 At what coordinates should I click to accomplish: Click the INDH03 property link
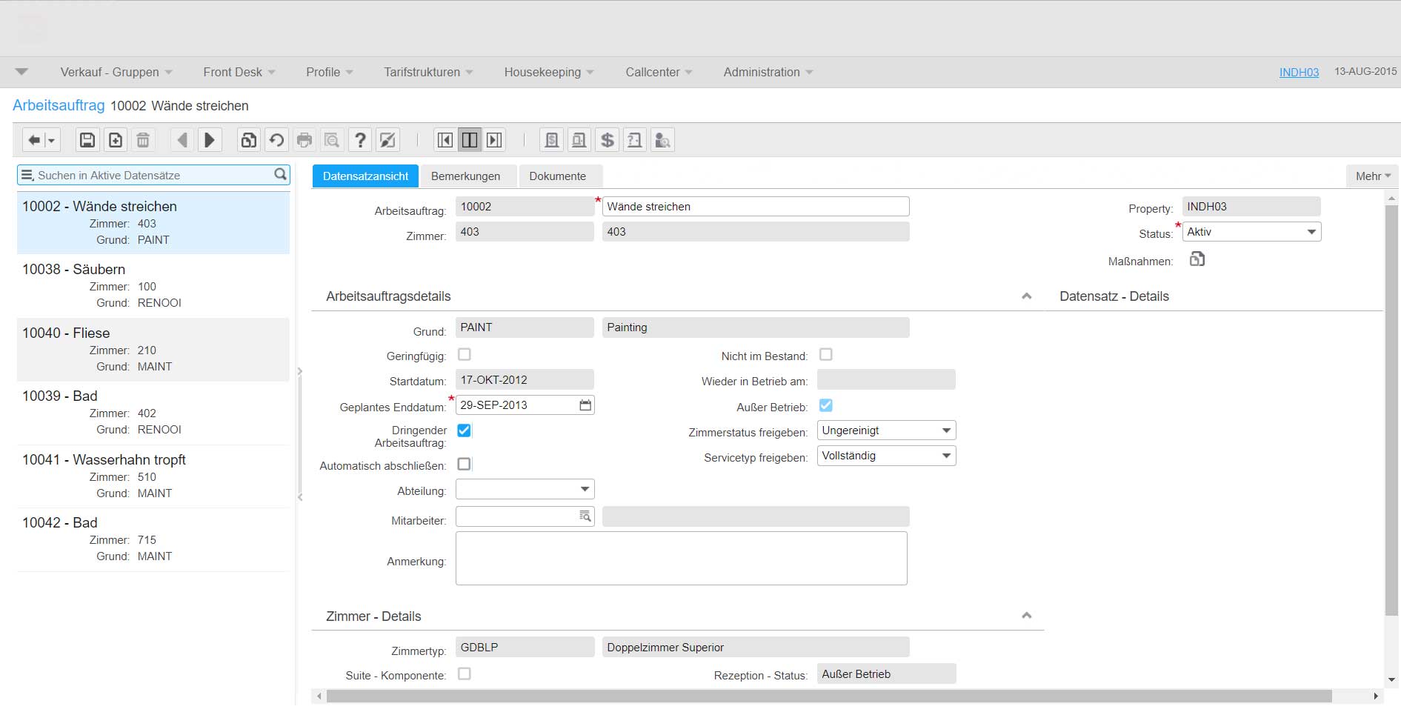click(1299, 72)
